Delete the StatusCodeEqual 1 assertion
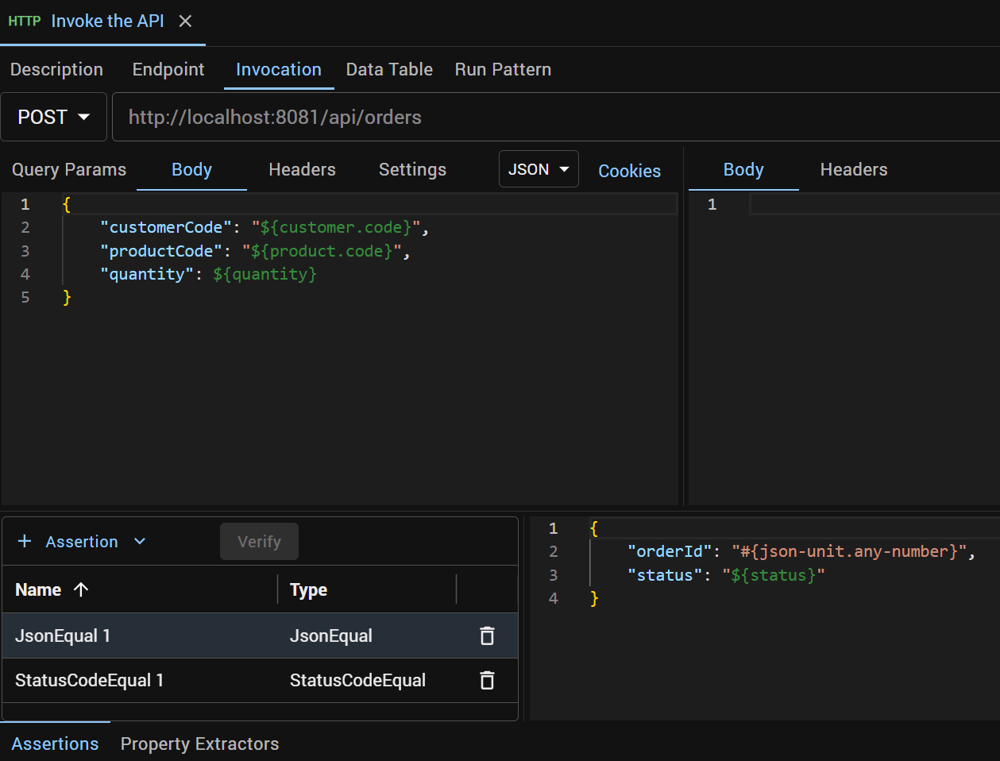1000x761 pixels. click(x=487, y=680)
